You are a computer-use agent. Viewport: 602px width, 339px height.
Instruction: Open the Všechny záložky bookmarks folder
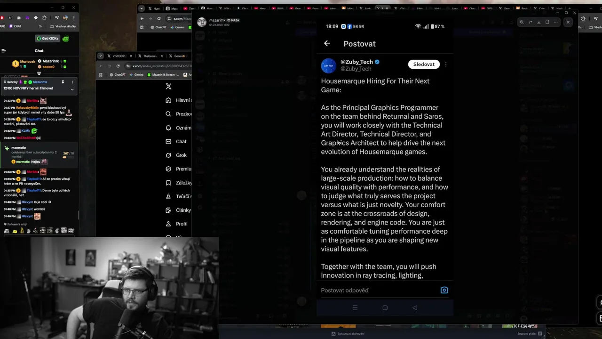click(x=62, y=26)
